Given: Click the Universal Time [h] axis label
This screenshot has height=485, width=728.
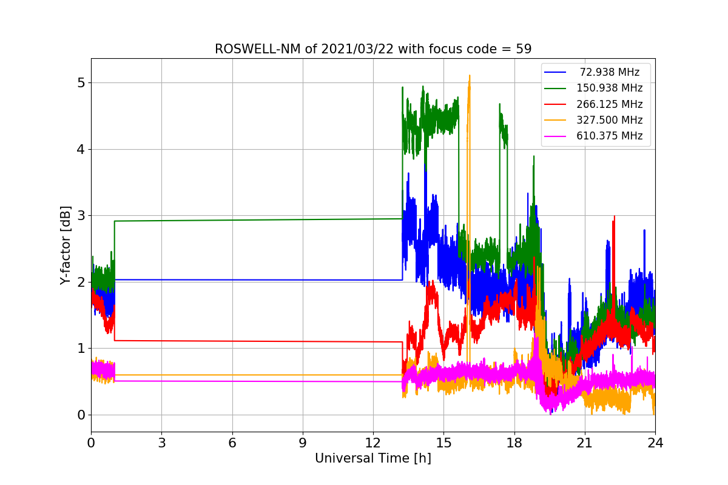Looking at the screenshot, I should (373, 459).
